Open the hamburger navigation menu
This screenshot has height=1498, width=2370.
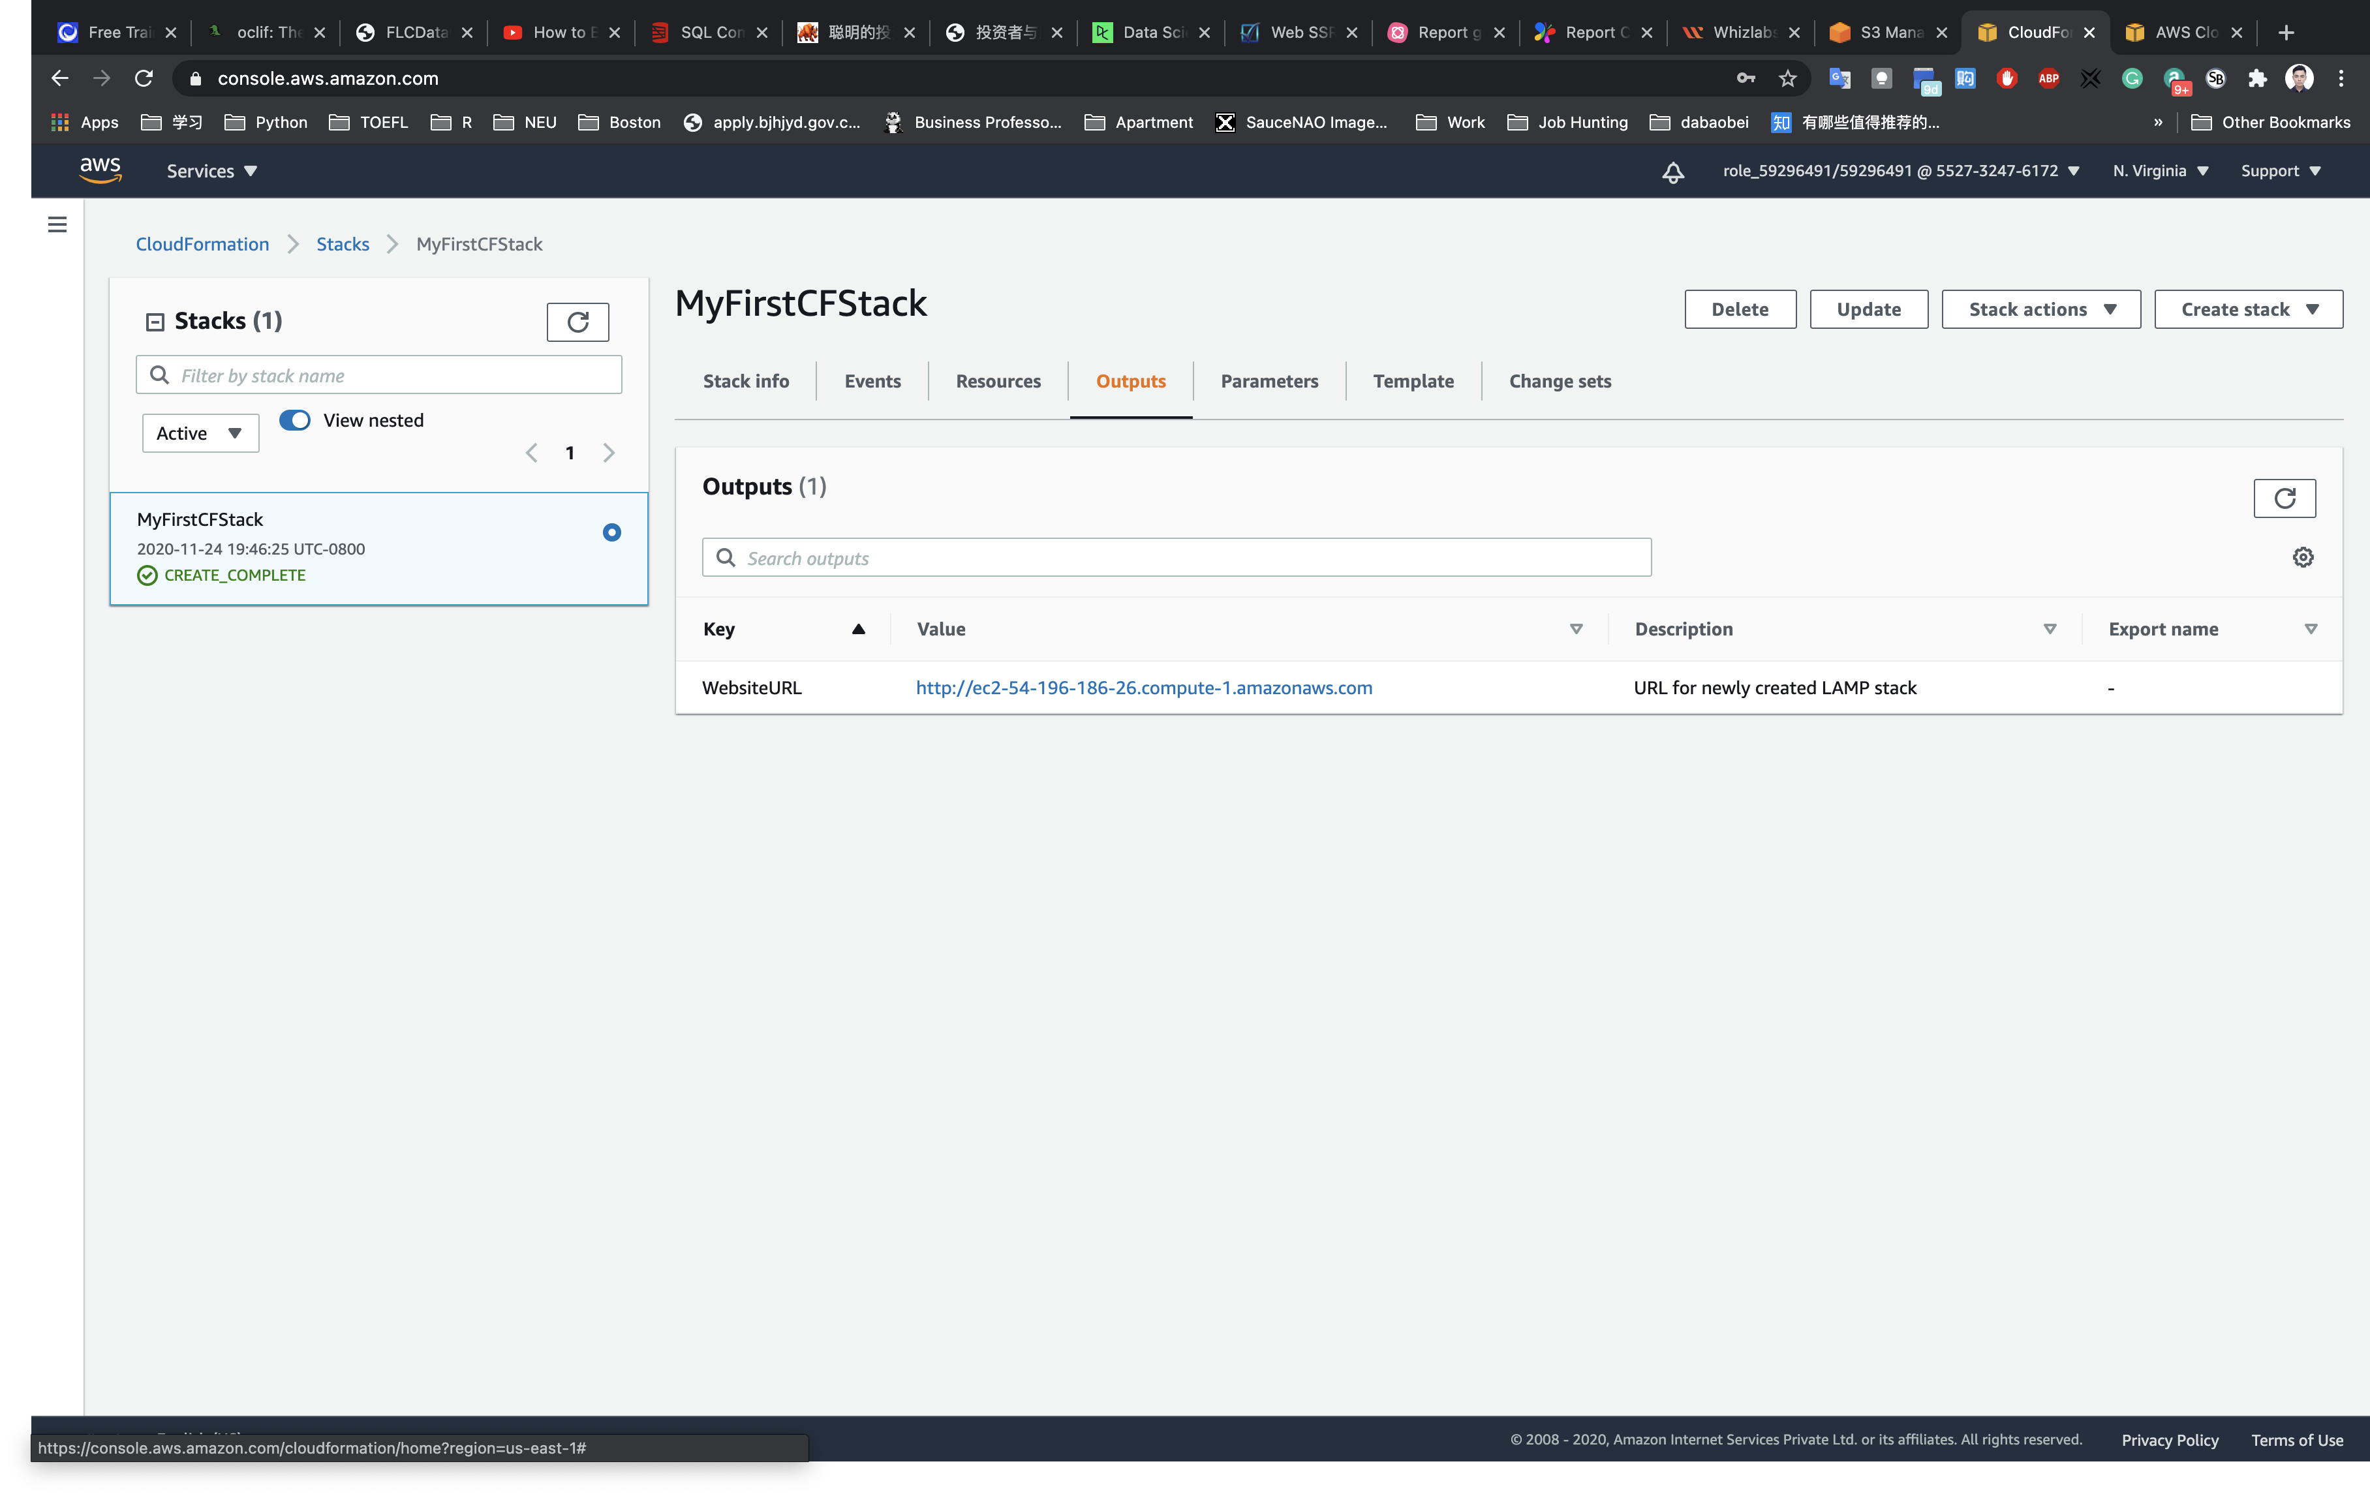point(57,224)
